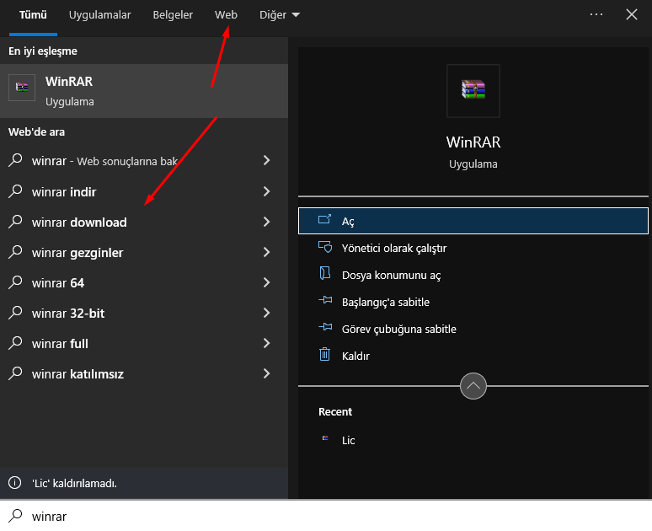Click the small icon beside Lic

[325, 438]
